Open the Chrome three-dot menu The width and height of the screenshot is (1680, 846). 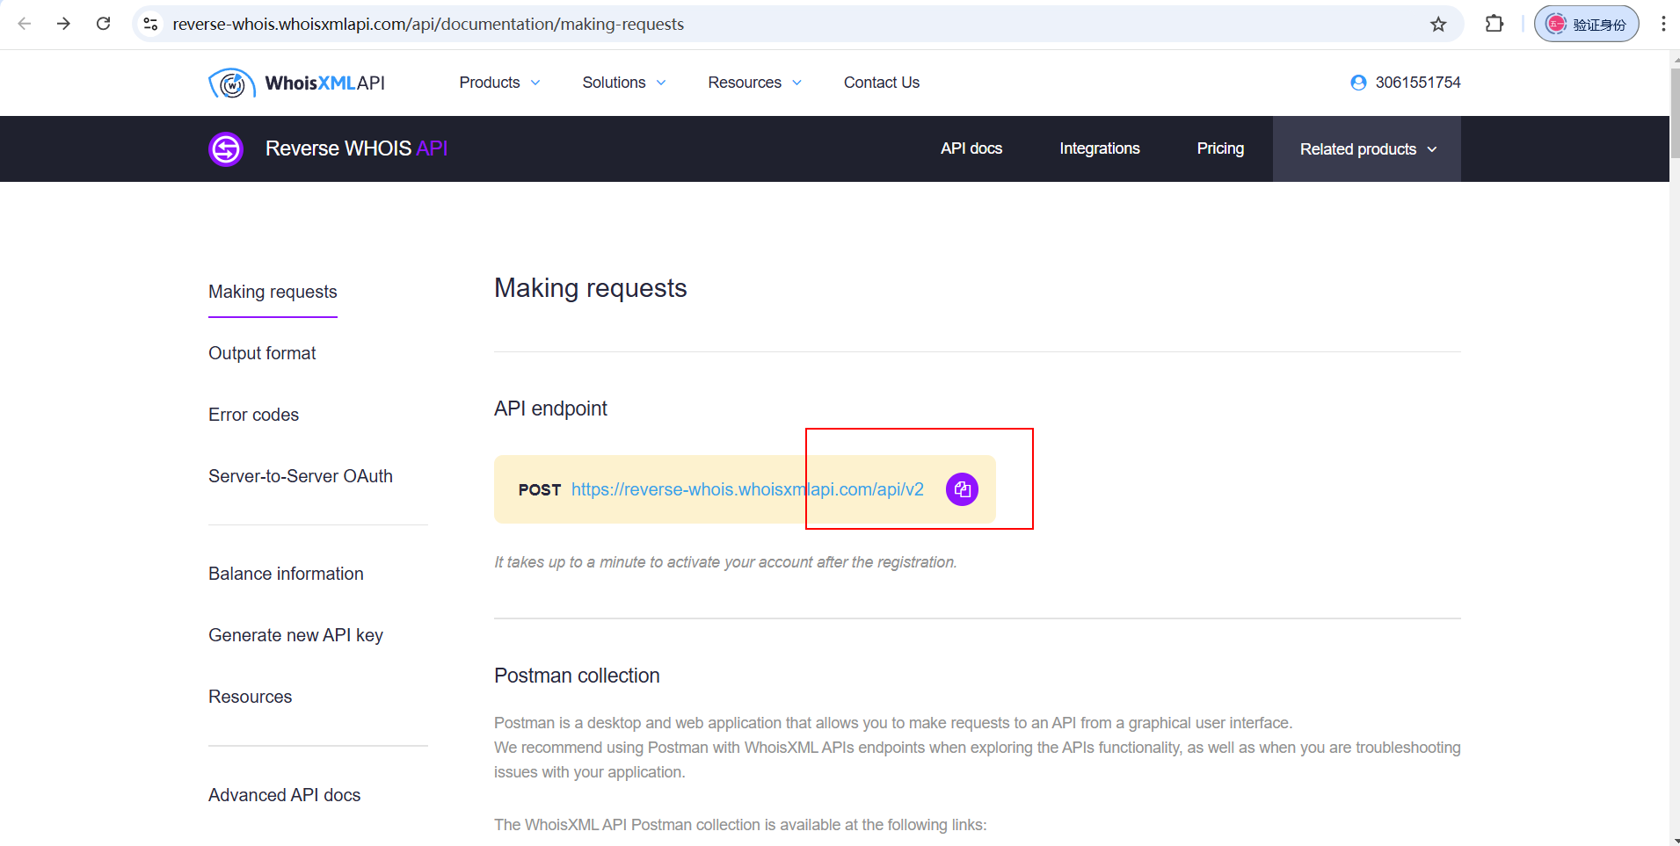(1663, 24)
